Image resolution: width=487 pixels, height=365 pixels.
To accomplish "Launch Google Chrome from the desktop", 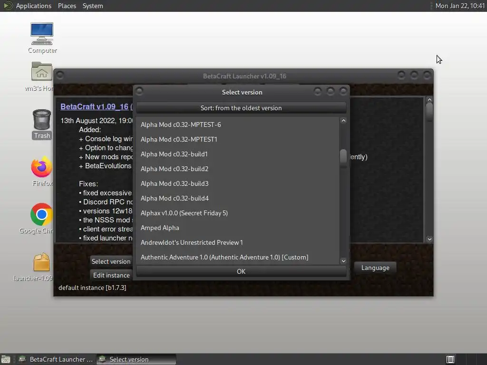I will tap(41, 214).
